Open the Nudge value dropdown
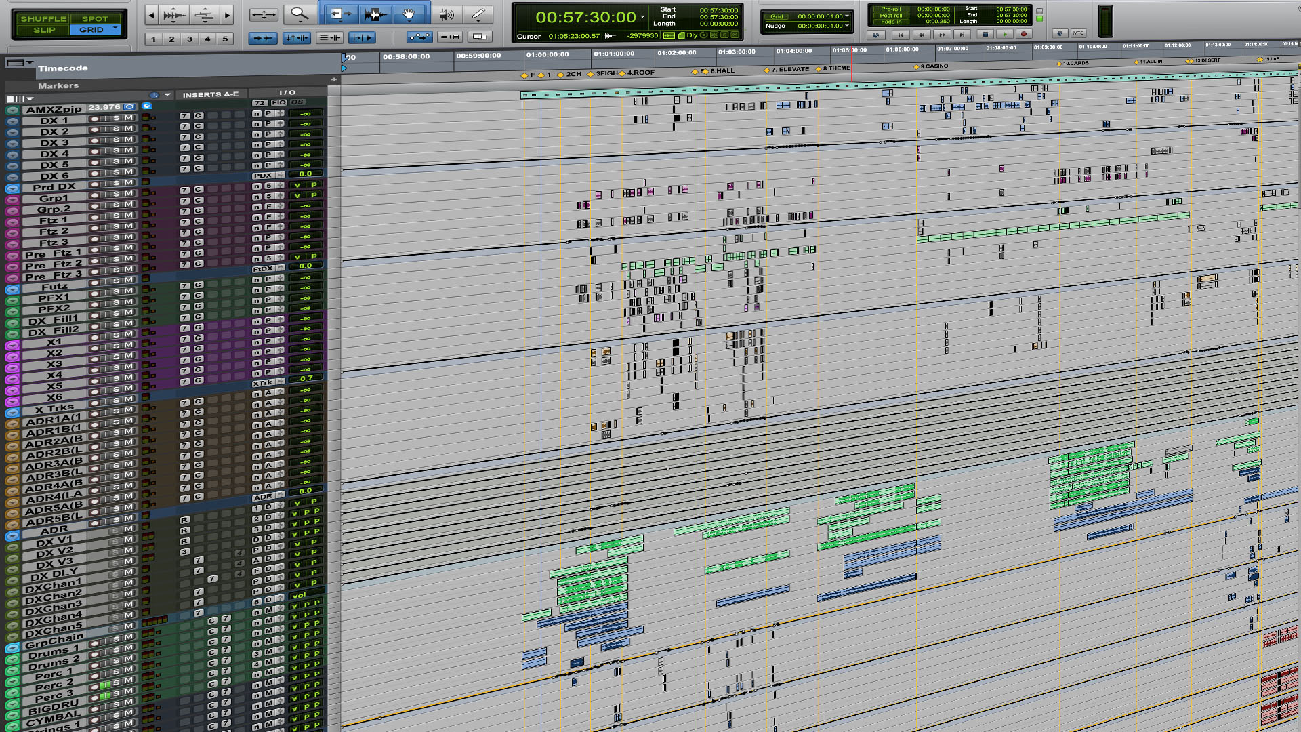This screenshot has height=732, width=1301. point(846,26)
